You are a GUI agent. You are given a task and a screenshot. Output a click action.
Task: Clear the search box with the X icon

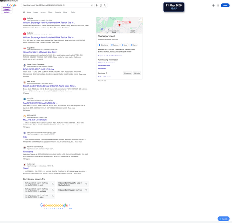click(92, 5)
